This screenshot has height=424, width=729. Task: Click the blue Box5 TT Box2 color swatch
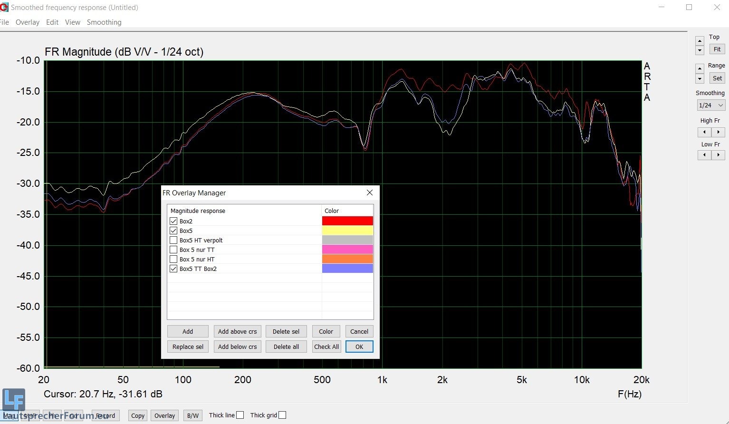347,269
